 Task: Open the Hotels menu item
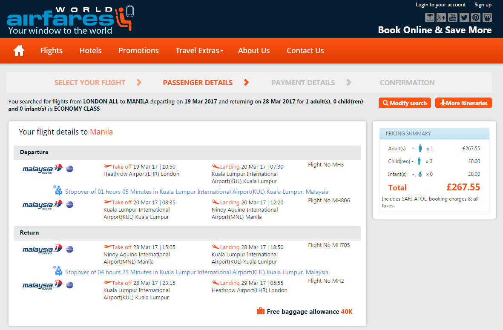[x=90, y=51]
